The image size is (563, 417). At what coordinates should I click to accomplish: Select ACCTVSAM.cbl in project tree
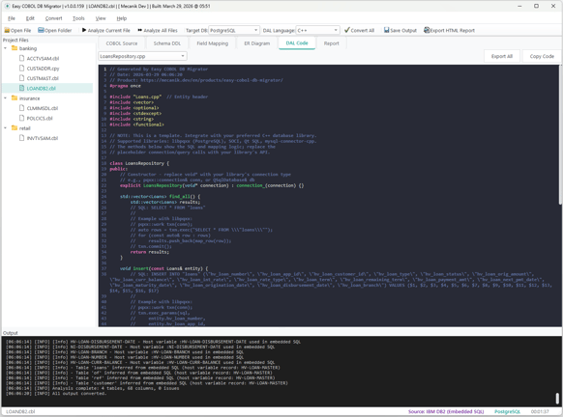point(43,58)
